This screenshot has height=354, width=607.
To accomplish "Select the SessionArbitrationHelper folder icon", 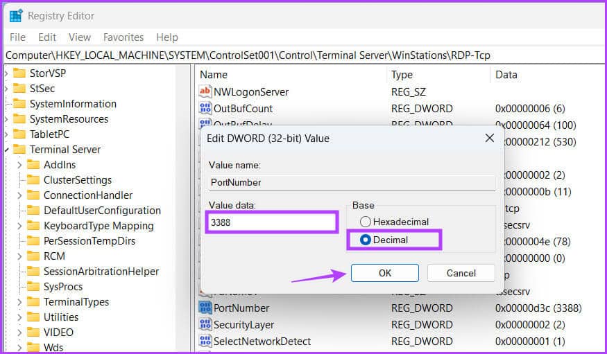I will [x=33, y=272].
